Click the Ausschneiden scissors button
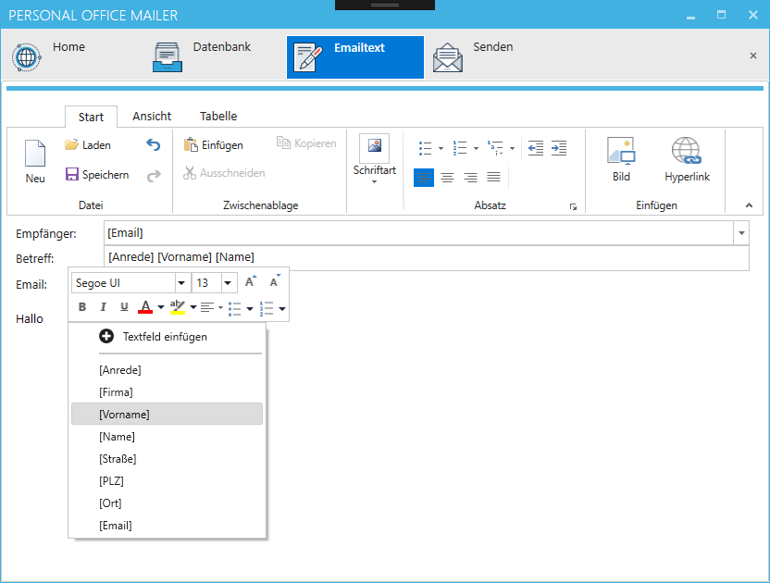Viewport: 770px width, 583px height. click(224, 173)
